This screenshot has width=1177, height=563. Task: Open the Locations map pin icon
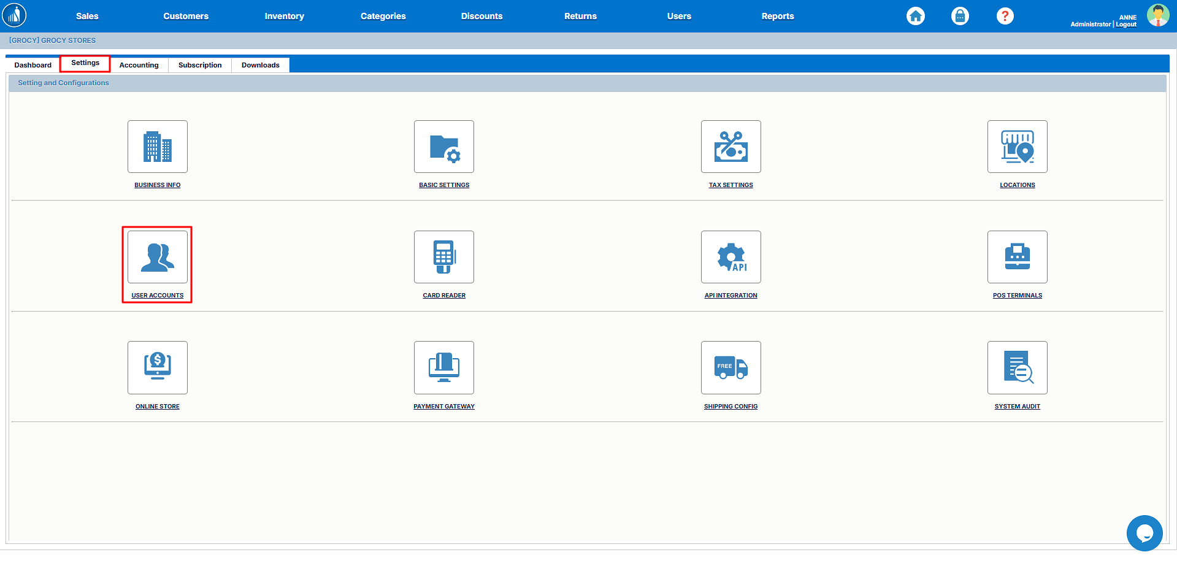pyautogui.click(x=1017, y=147)
